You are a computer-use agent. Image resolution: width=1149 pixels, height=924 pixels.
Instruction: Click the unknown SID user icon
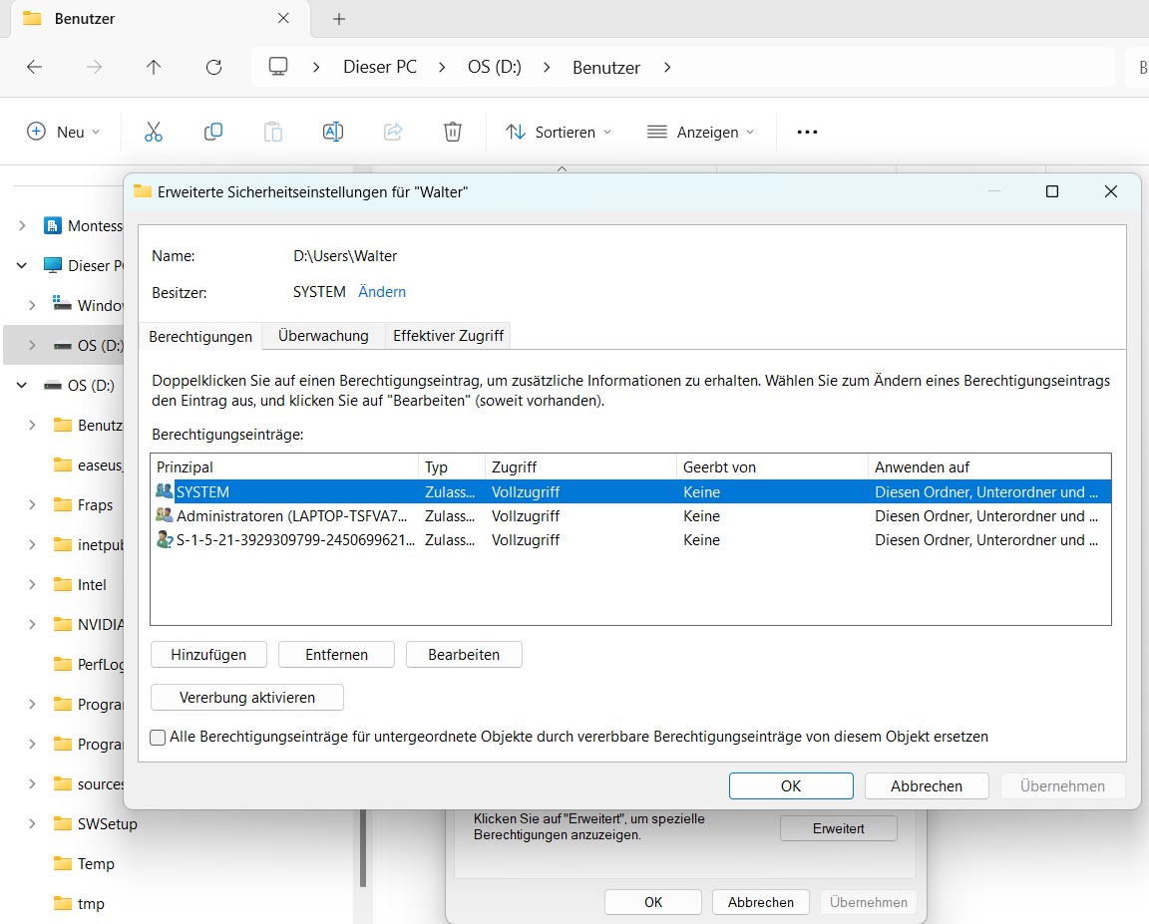click(x=165, y=539)
